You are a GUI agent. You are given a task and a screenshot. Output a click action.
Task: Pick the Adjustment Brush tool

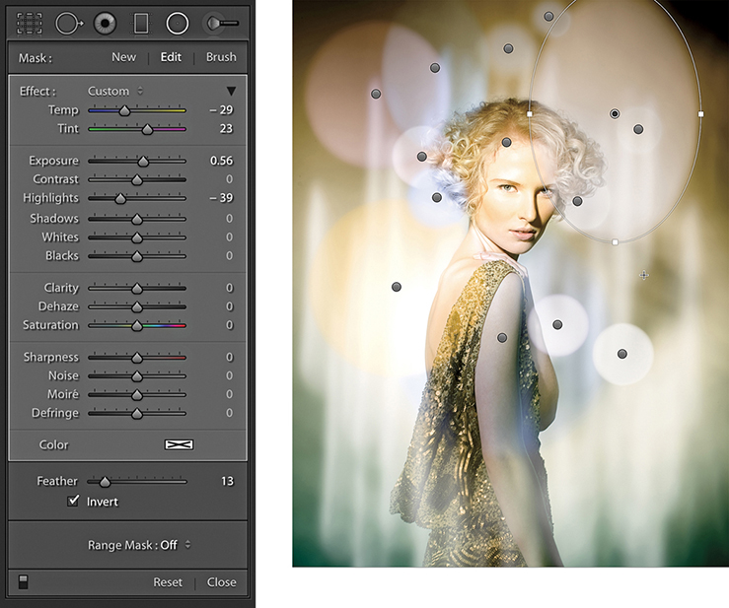click(x=219, y=23)
